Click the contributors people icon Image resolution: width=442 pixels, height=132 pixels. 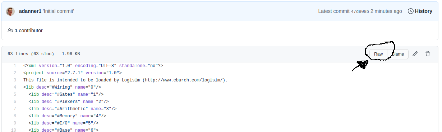click(10, 30)
